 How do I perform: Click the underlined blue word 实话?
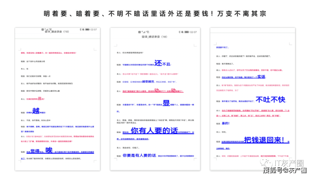click(261, 77)
